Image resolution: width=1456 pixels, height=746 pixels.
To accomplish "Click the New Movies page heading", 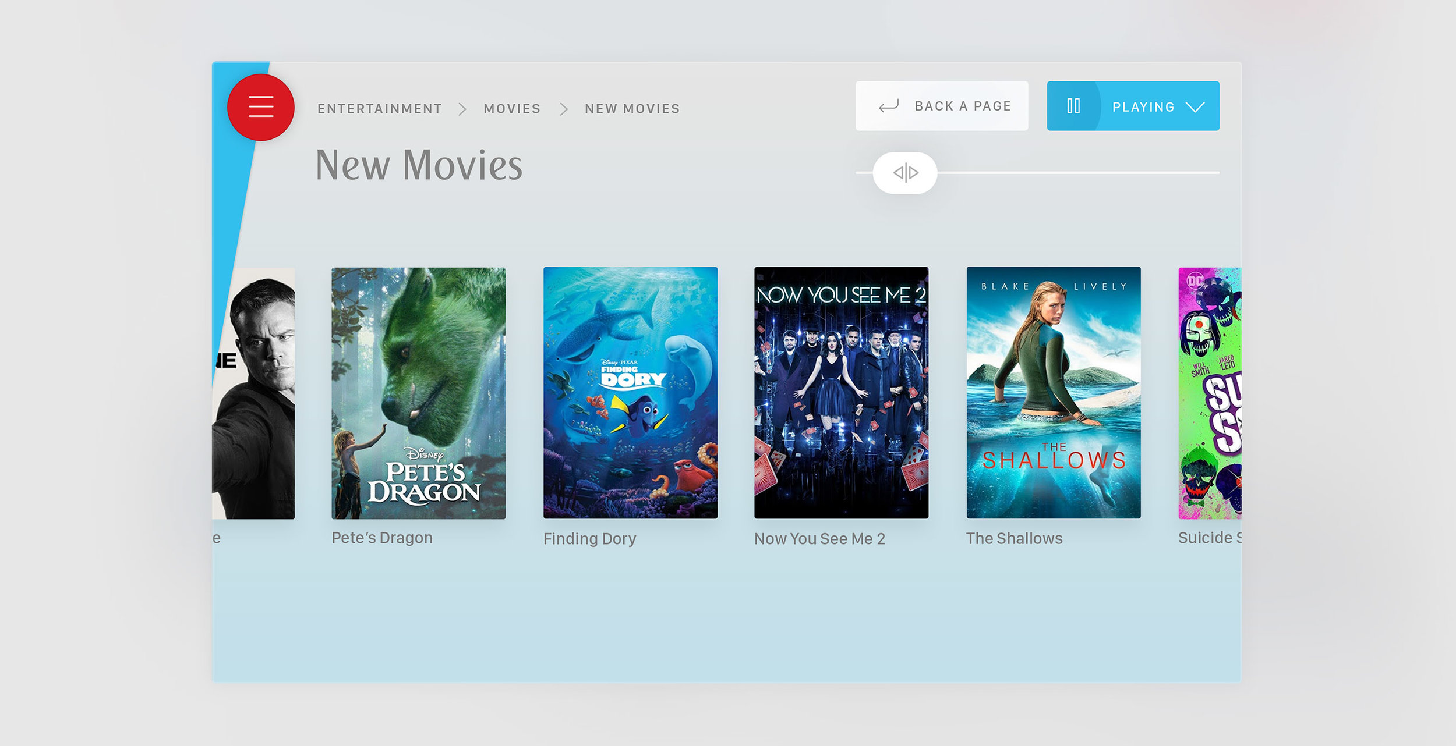I will click(x=419, y=165).
